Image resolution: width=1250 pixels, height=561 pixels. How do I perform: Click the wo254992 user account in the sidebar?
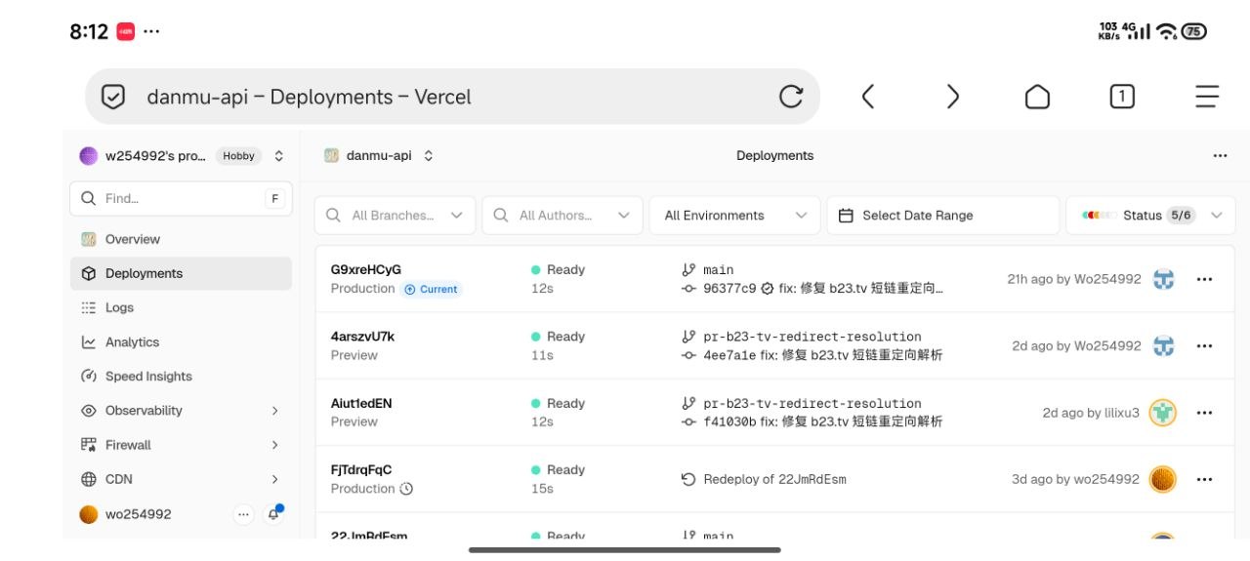pyautogui.click(x=125, y=514)
